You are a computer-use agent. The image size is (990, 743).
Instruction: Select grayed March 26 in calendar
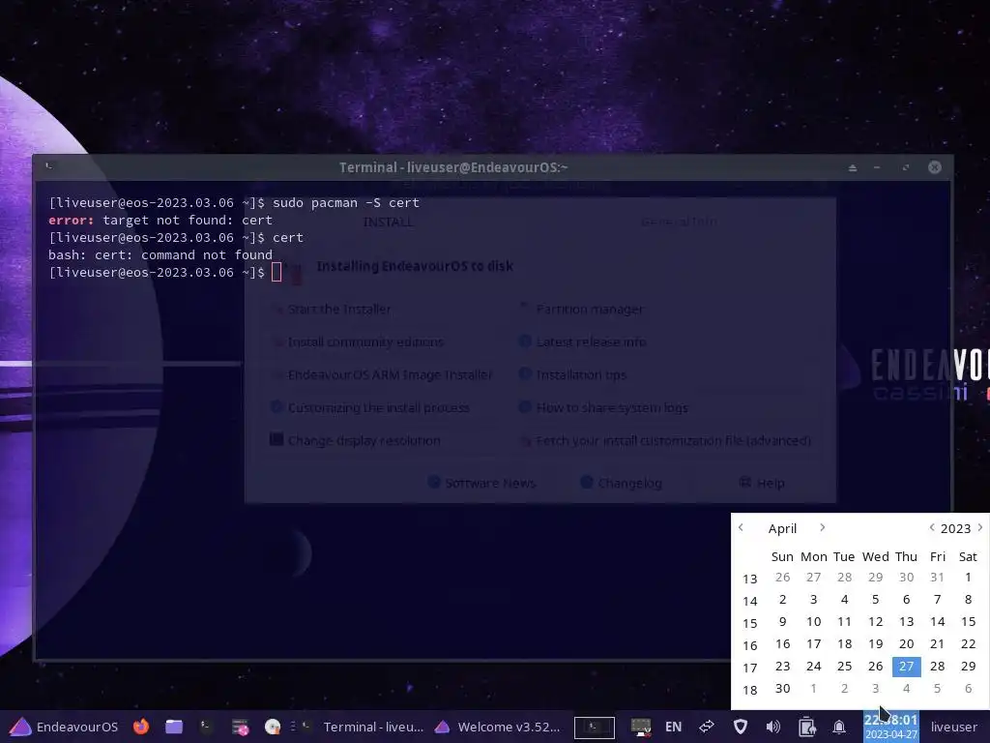(x=783, y=577)
